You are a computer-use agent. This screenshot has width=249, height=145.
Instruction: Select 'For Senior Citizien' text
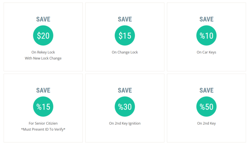click(43, 123)
